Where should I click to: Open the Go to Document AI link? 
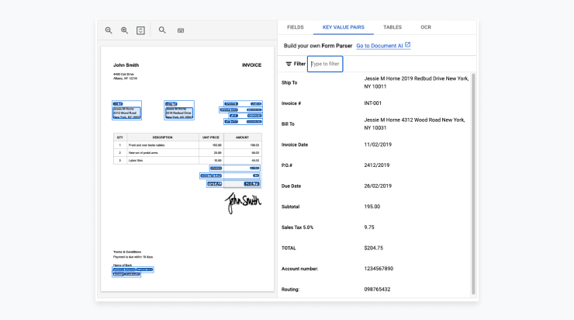(x=379, y=46)
